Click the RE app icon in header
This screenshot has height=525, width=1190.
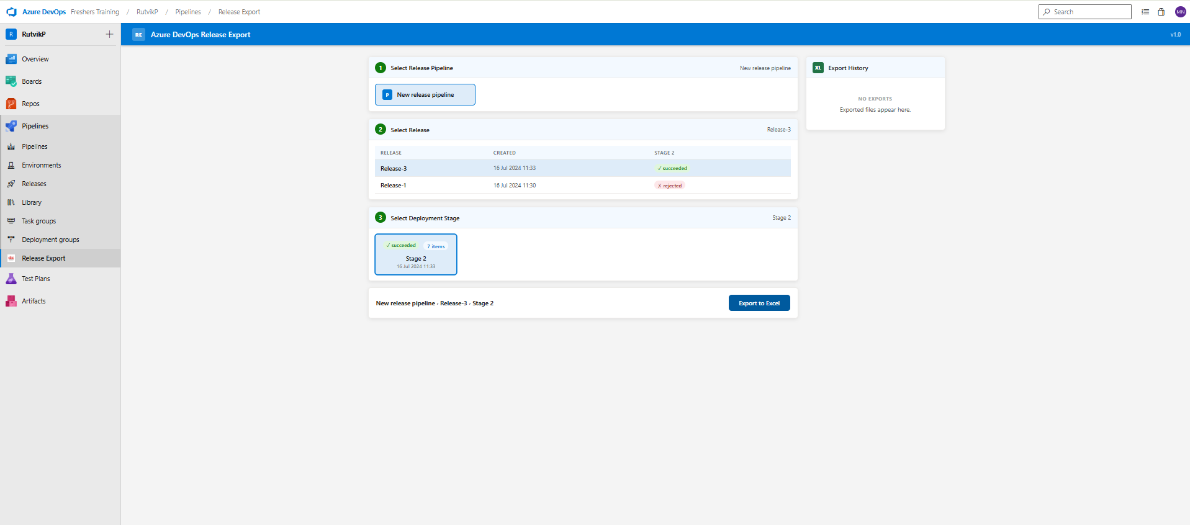pos(138,35)
